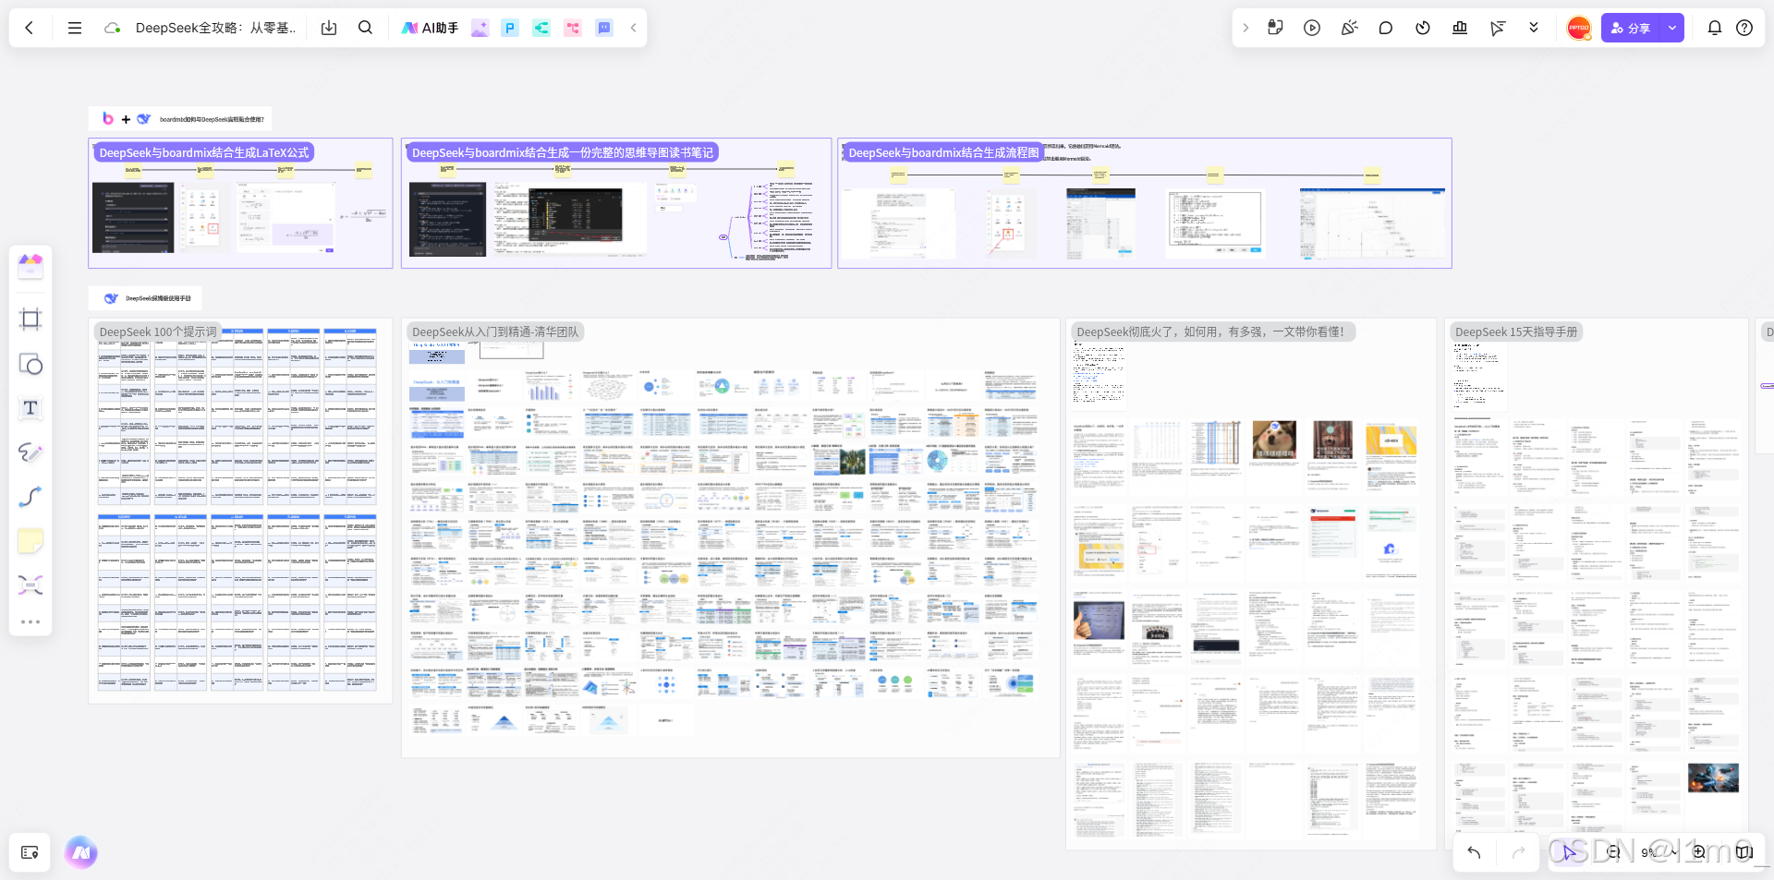
Task: Zoom in the canvas
Action: coord(1698,852)
